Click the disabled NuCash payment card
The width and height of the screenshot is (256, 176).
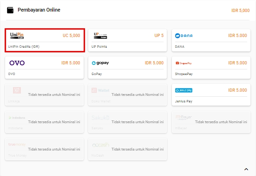click(x=127, y=149)
